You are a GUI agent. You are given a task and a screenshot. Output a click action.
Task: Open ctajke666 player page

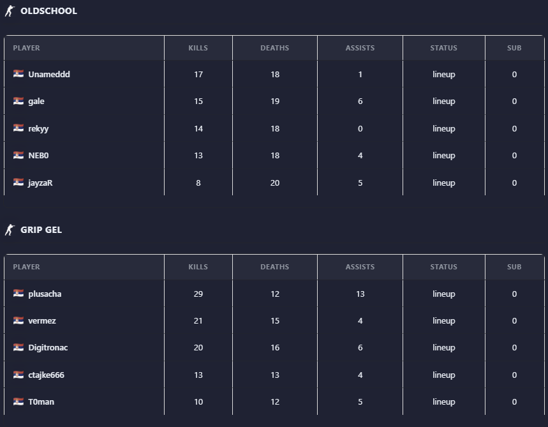coord(46,375)
